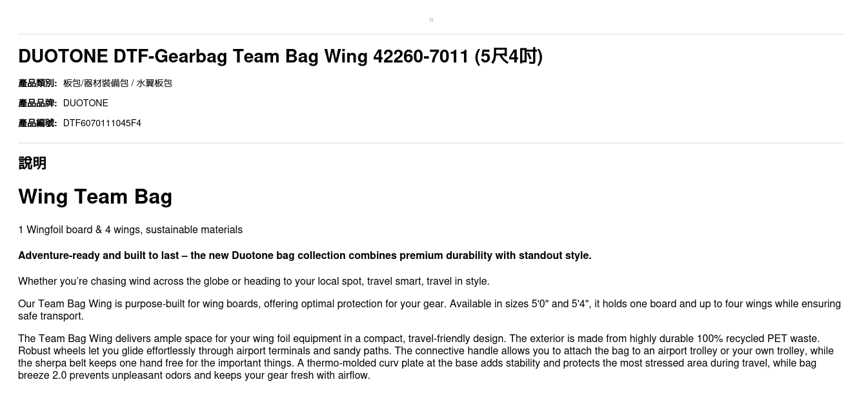The height and width of the screenshot is (411, 857).
Task: Click the Wing Team Bag heading
Action: pos(95,196)
